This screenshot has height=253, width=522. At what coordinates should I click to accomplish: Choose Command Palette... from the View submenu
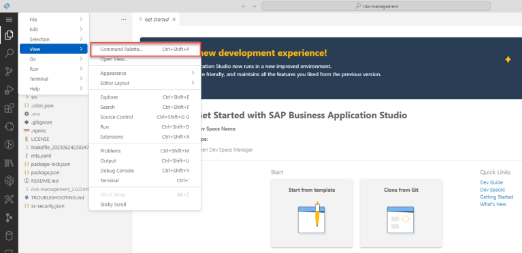click(x=145, y=49)
